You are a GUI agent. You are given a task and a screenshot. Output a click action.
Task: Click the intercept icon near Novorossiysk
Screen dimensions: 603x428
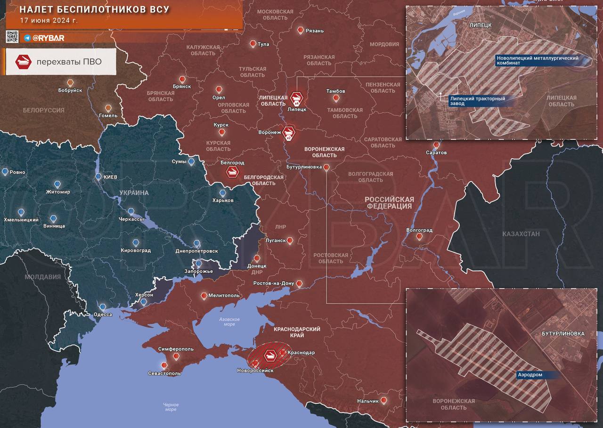[x=270, y=355]
